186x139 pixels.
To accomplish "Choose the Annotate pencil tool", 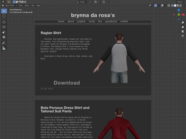I will click(4, 43).
